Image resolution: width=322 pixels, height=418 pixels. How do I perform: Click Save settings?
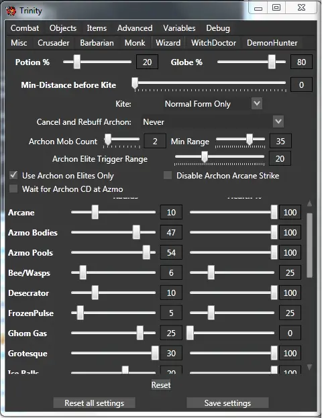pos(227,403)
